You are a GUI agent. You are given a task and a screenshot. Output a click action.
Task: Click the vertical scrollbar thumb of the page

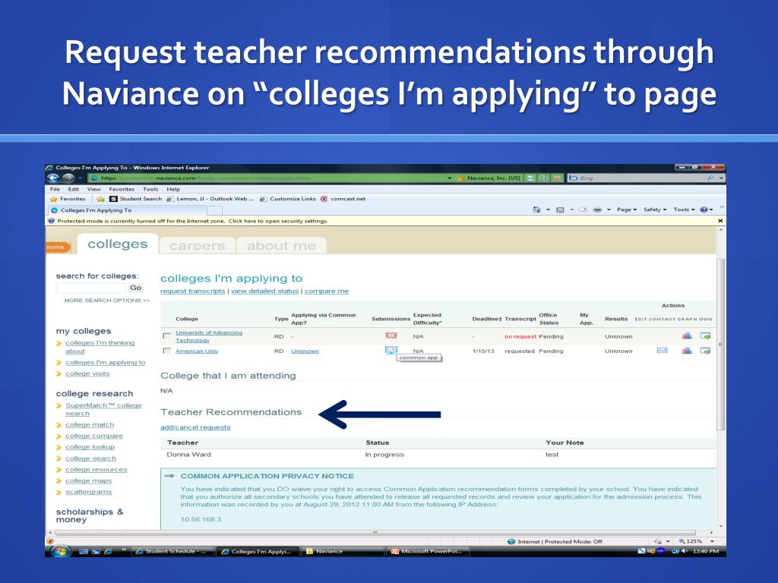(720, 345)
